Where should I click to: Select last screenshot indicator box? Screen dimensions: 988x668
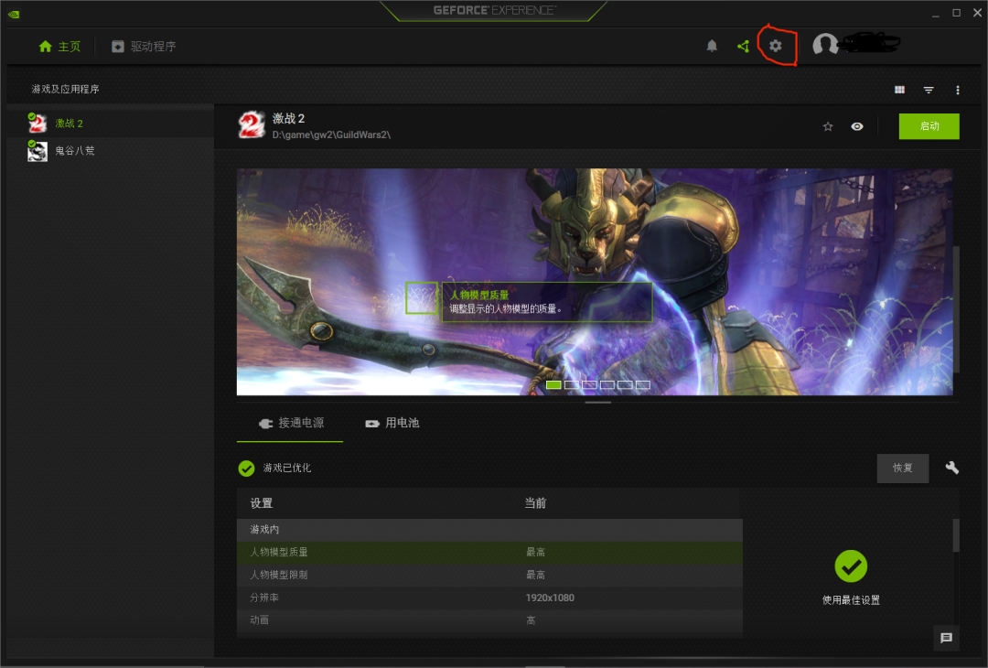click(x=643, y=384)
